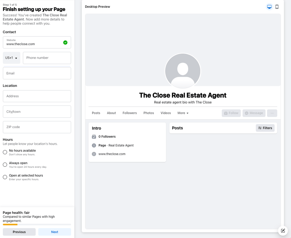Open the Filters menu in Posts panel
The height and width of the screenshot is (238, 291).
[x=265, y=128]
